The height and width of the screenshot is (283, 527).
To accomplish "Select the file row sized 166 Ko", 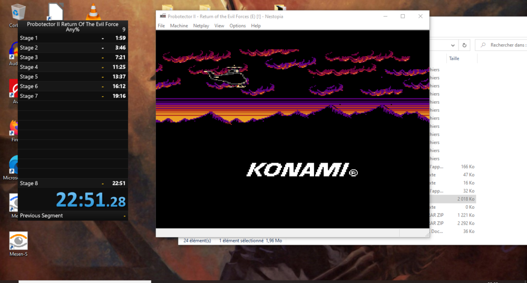I will coord(453,167).
